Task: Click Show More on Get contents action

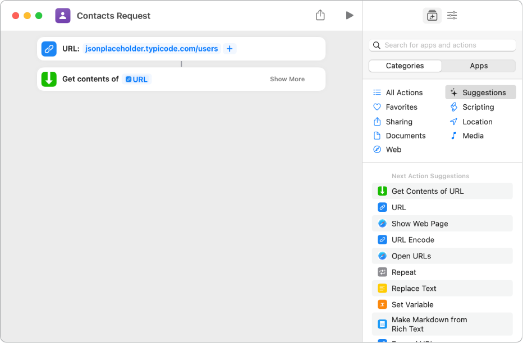Action: click(x=287, y=78)
